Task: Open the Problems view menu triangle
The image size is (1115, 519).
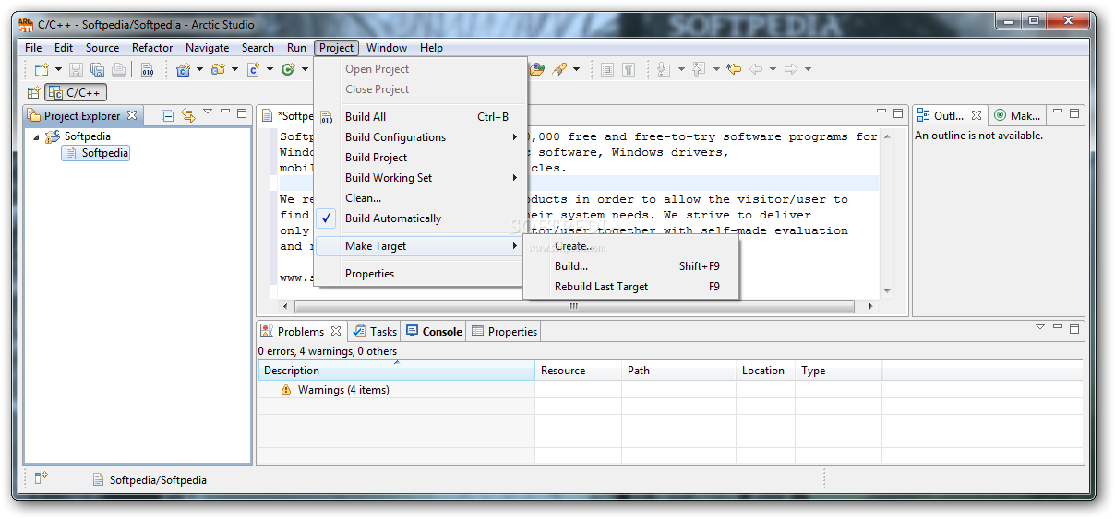Action: [1040, 326]
